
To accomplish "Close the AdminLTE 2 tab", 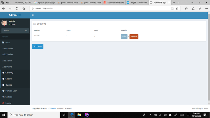I will 169,3.
